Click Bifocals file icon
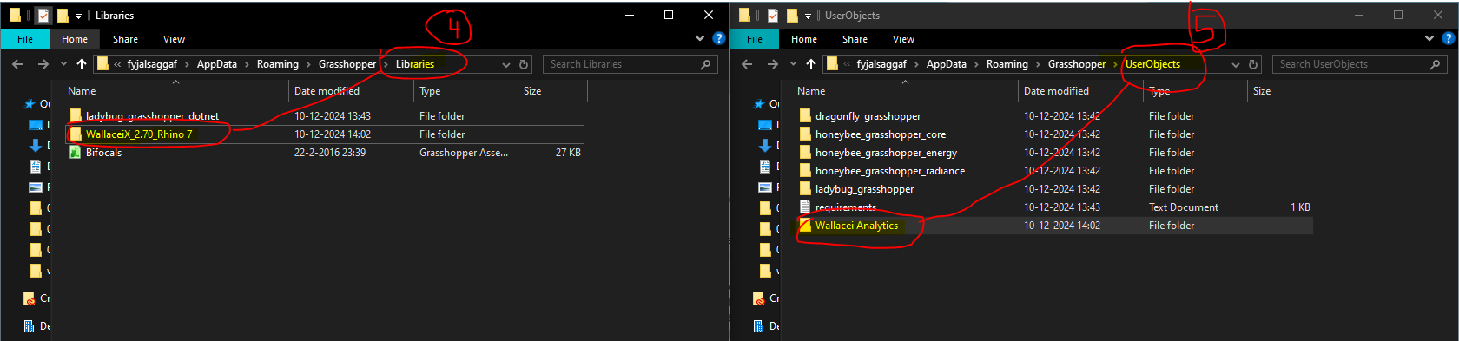Image resolution: width=1459 pixels, height=341 pixels. (x=76, y=153)
